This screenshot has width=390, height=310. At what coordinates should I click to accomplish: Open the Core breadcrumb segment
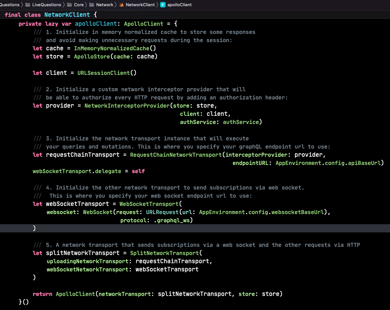[79, 5]
